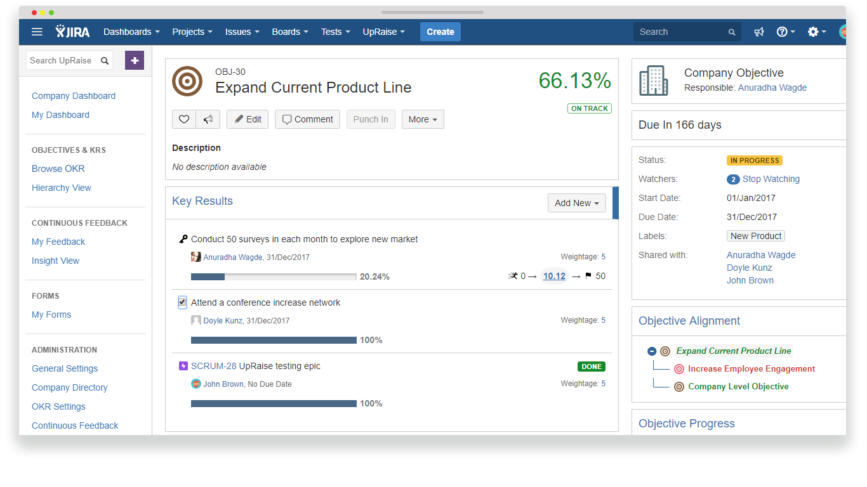Click Anuradha Wagde's avatar on the survey key result
867x487 pixels.
click(196, 256)
